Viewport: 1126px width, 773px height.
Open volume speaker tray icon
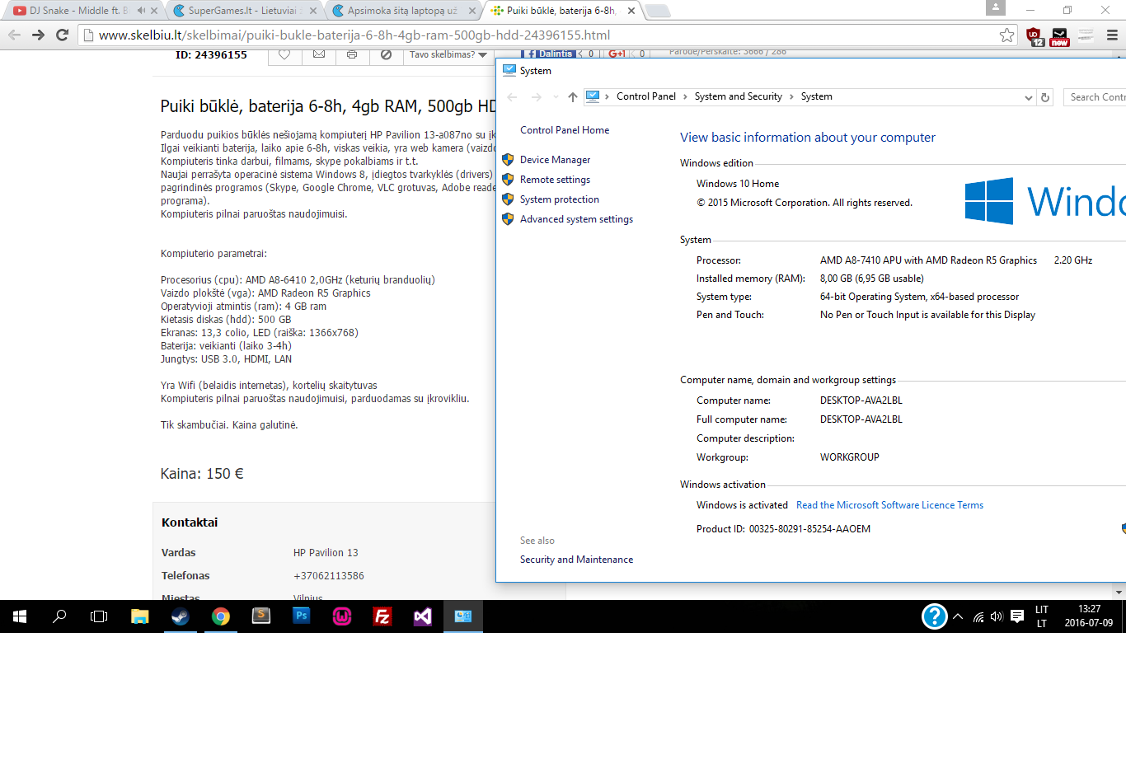997,616
